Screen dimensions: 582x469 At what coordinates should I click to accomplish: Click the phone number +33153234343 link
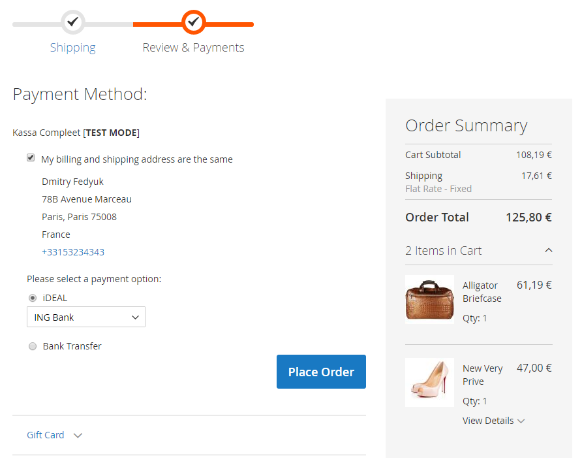pyautogui.click(x=73, y=252)
